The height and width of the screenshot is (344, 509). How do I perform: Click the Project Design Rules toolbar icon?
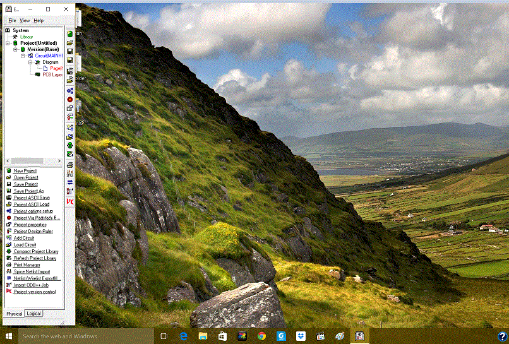click(x=70, y=117)
